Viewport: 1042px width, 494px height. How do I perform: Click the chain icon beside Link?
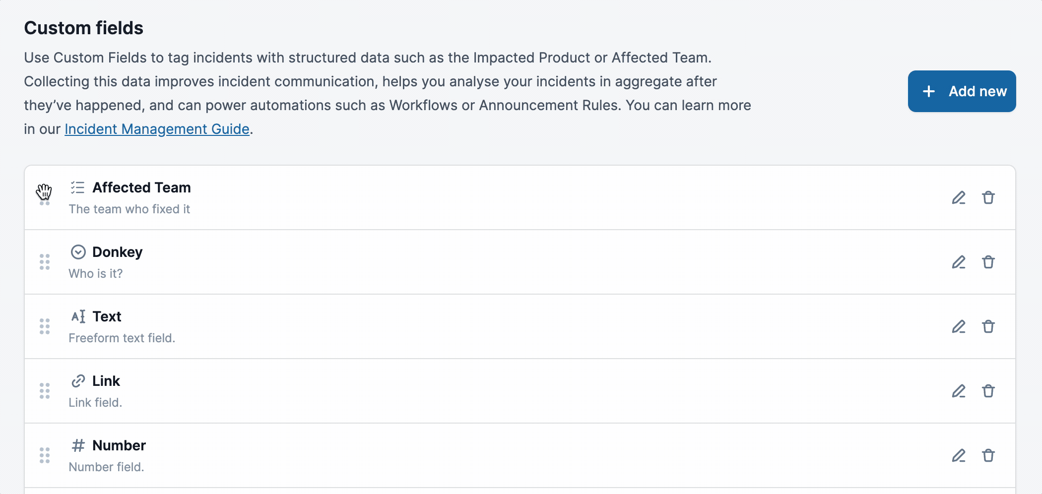pyautogui.click(x=78, y=381)
